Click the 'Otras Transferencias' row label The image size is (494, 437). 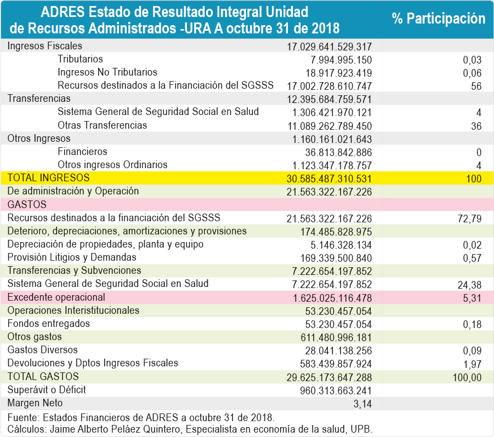pyautogui.click(x=103, y=125)
